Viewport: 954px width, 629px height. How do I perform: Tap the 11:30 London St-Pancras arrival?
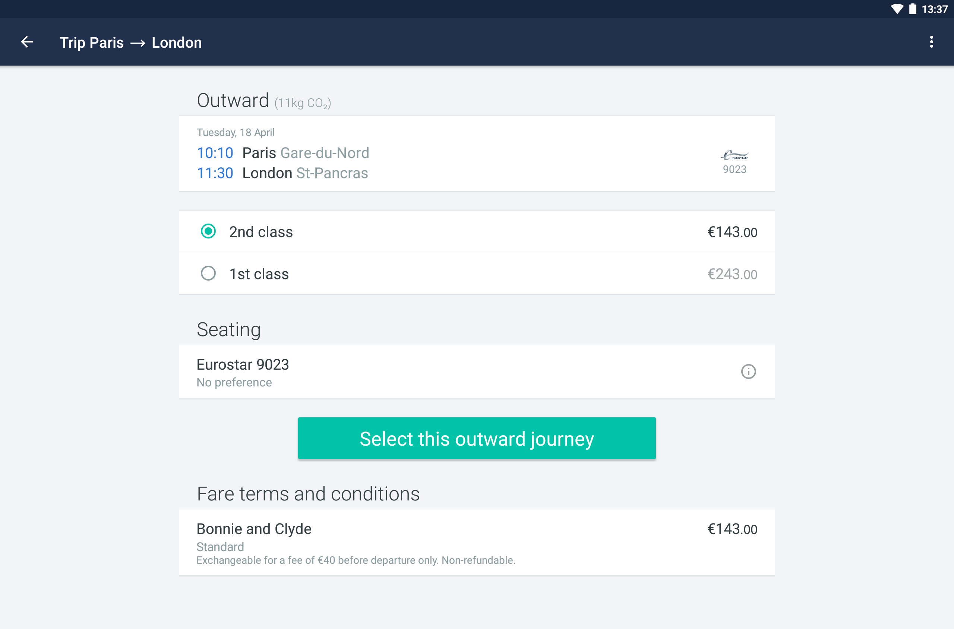(282, 173)
